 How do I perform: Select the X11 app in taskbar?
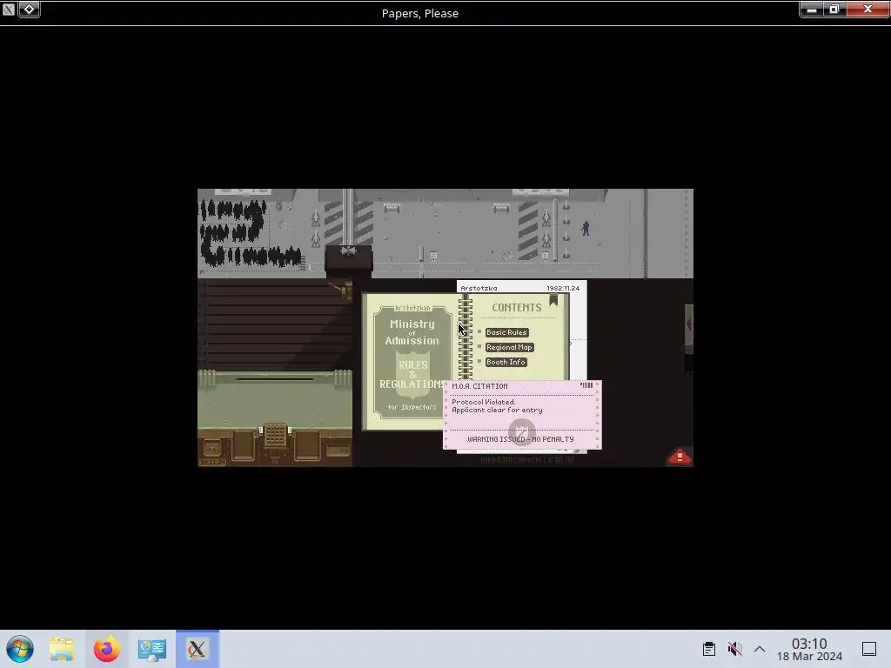click(198, 649)
